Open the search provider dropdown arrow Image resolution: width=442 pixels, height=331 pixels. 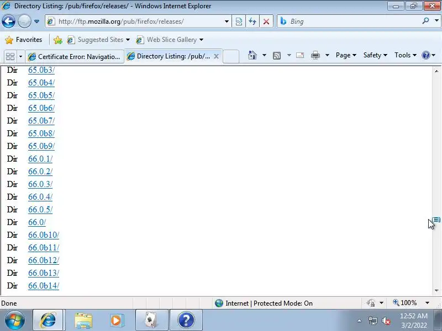pos(436,21)
